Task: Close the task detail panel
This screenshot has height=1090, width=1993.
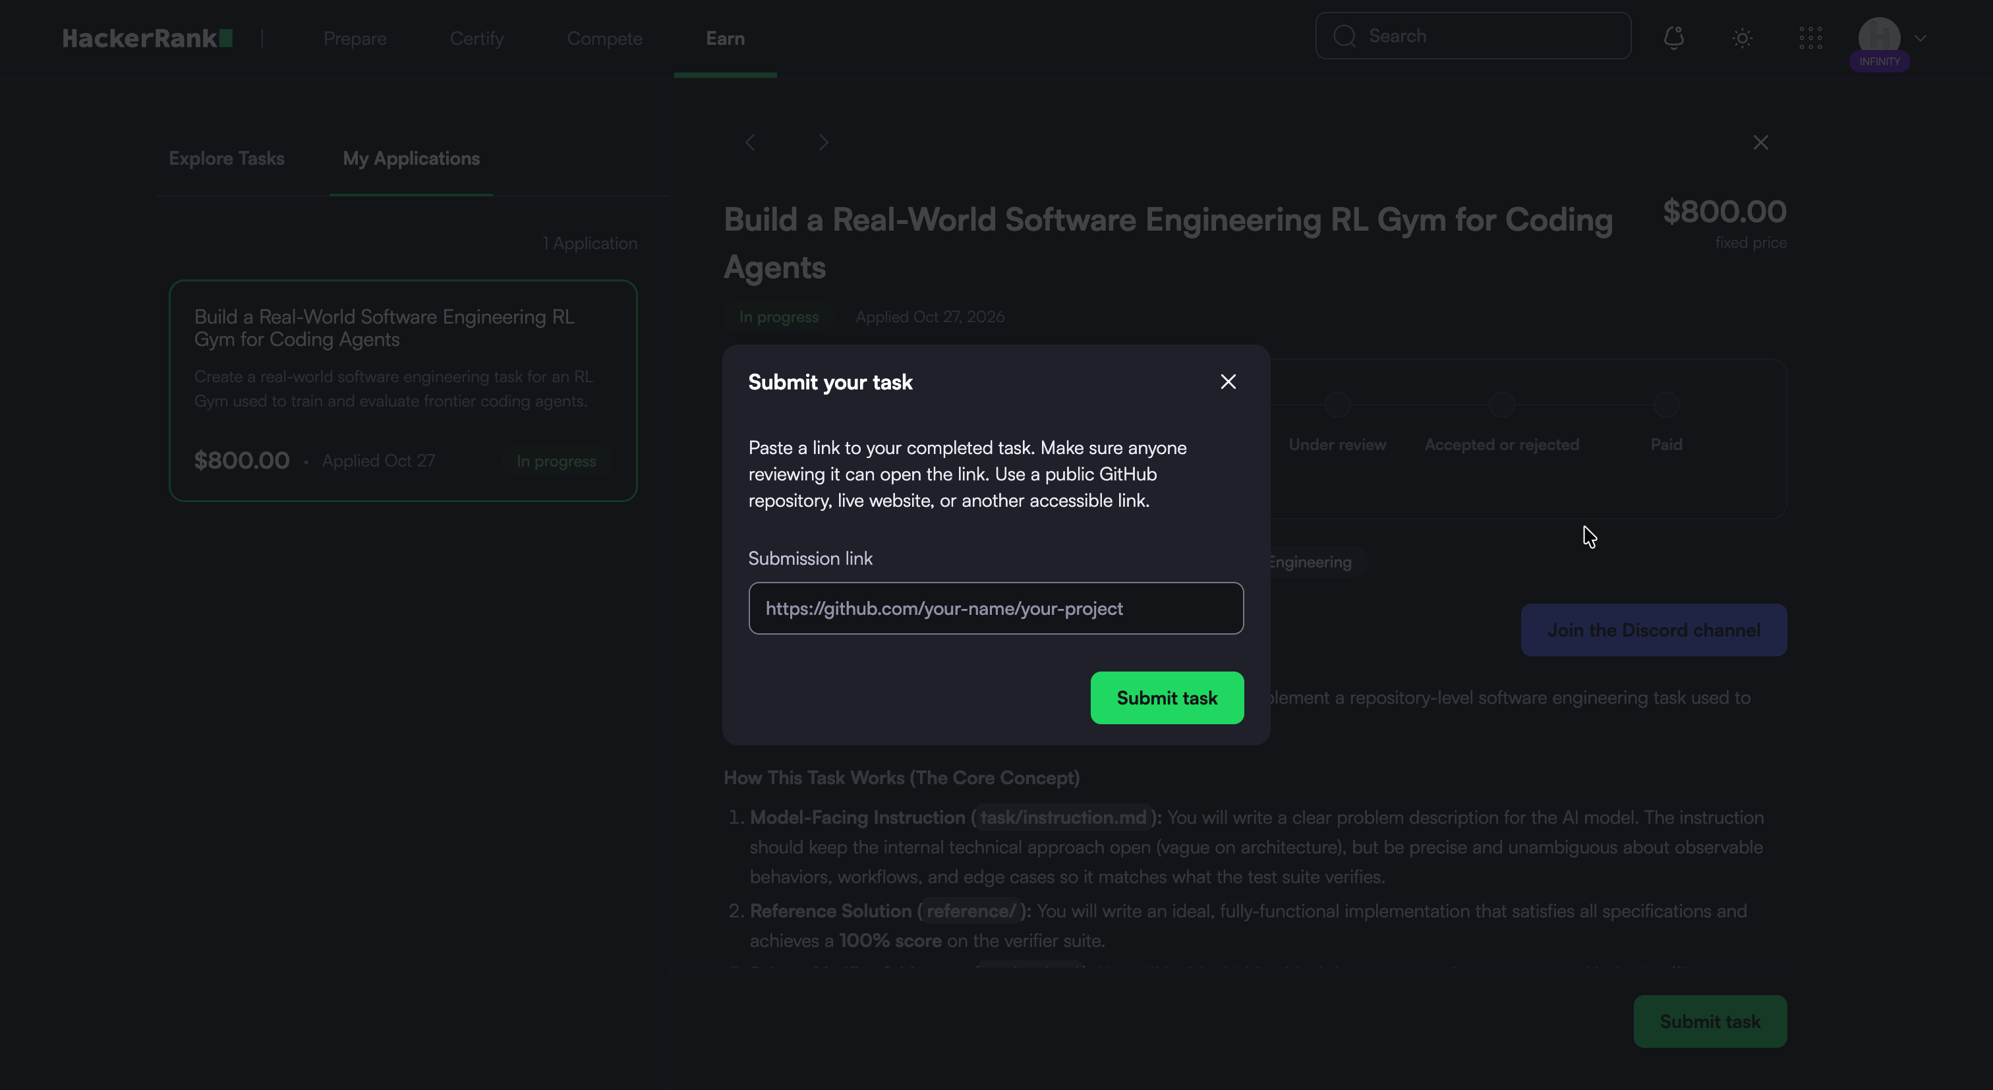Action: coord(1760,142)
